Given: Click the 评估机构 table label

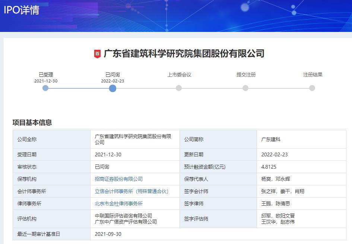Looking at the screenshot, I should coord(27,219).
